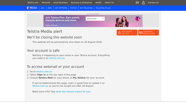This screenshot has width=186, height=104.
Task: Click the Telstra Media logo
Action: pyautogui.click(x=32, y=8)
